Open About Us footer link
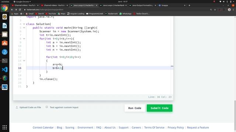 tap(110, 128)
